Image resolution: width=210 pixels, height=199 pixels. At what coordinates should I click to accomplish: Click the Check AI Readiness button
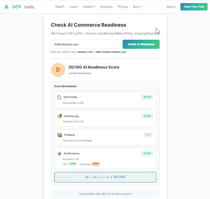pos(141,44)
